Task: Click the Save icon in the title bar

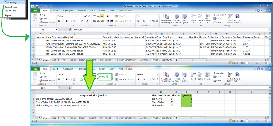Action: (x=37, y=6)
